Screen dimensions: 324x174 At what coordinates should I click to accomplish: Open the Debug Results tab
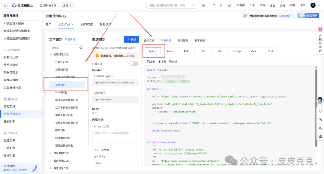183,40
